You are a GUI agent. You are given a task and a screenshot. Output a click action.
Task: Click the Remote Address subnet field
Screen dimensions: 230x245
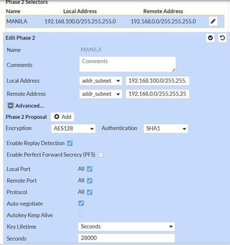(157, 94)
